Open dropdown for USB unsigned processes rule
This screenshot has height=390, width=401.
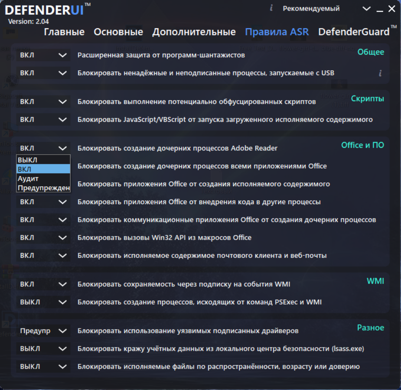[43, 73]
